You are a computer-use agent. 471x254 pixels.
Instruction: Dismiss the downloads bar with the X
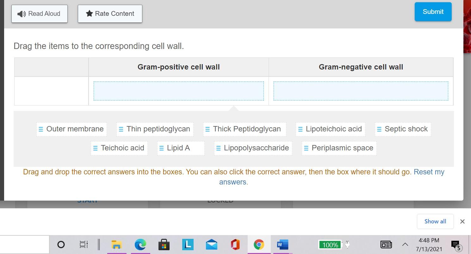pyautogui.click(x=462, y=221)
